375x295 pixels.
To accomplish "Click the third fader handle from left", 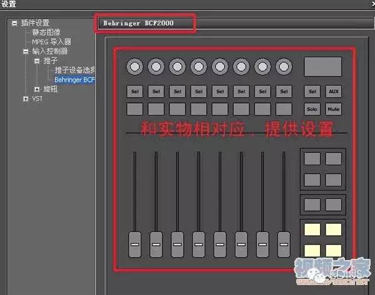I will (x=177, y=244).
